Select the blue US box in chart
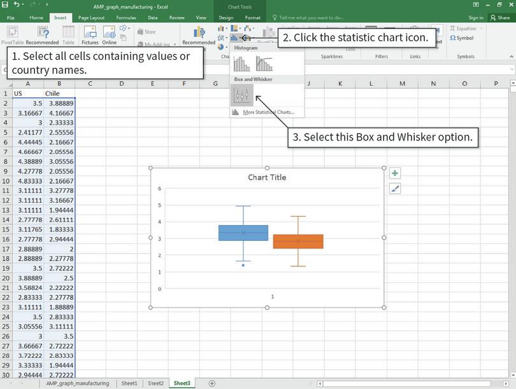 tap(243, 233)
